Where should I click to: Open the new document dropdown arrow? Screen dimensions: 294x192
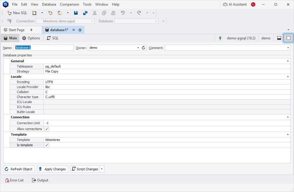pyautogui.click(x=42, y=13)
